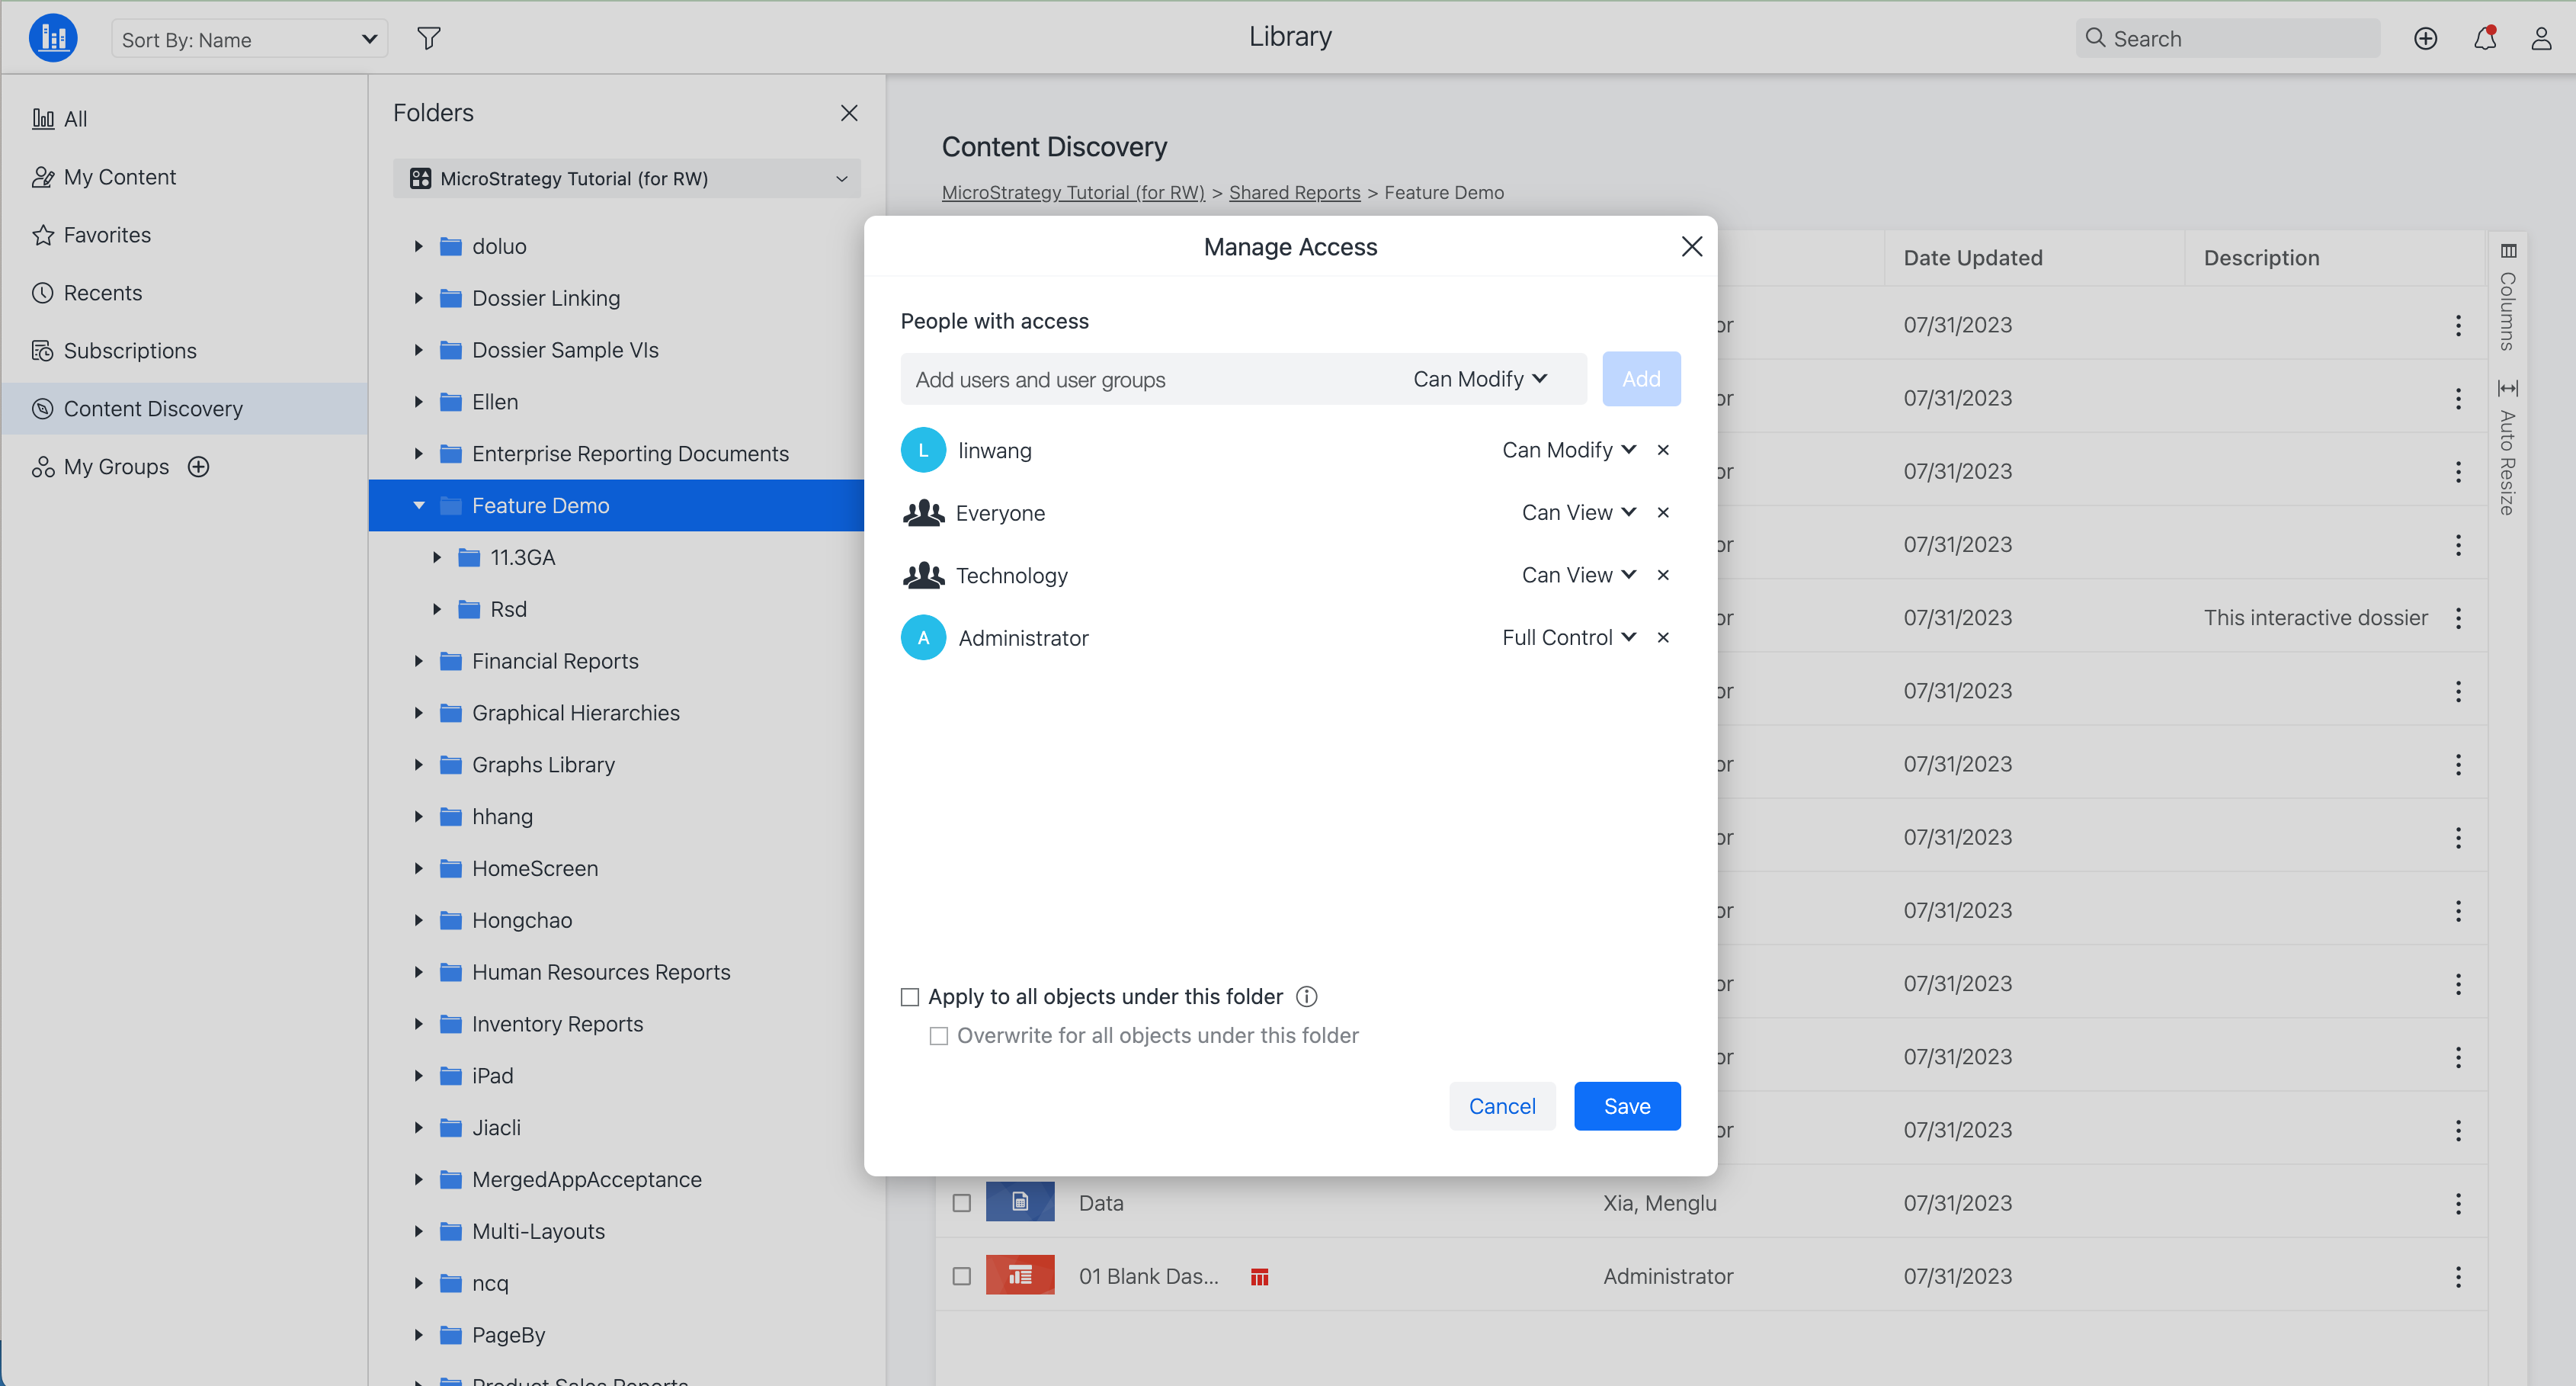Check Overwrite for all objects under this folder

point(938,1036)
